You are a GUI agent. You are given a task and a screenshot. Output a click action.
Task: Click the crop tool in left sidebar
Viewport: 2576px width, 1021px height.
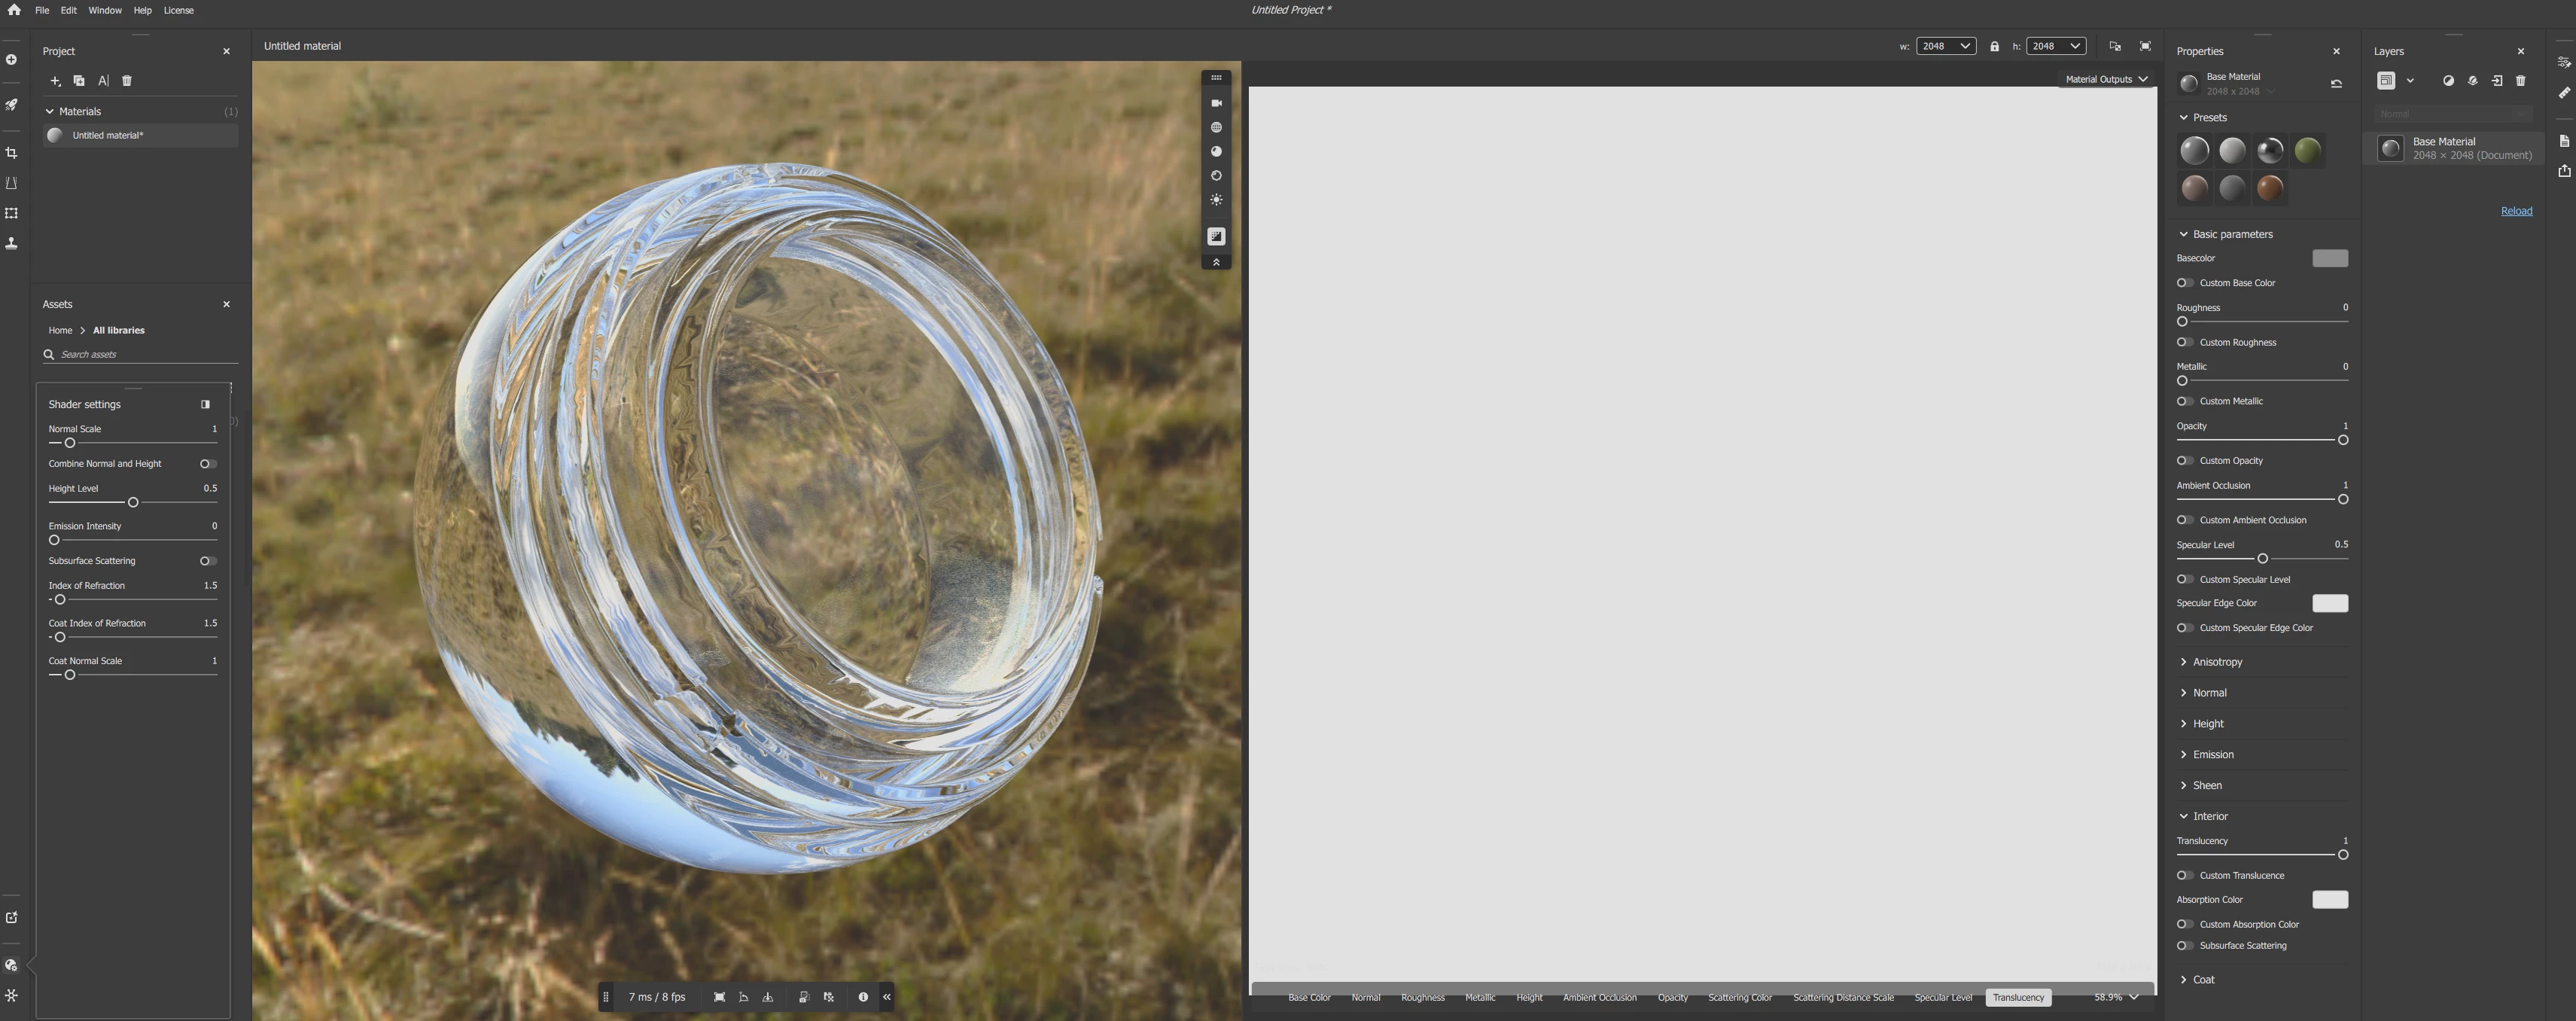click(12, 153)
